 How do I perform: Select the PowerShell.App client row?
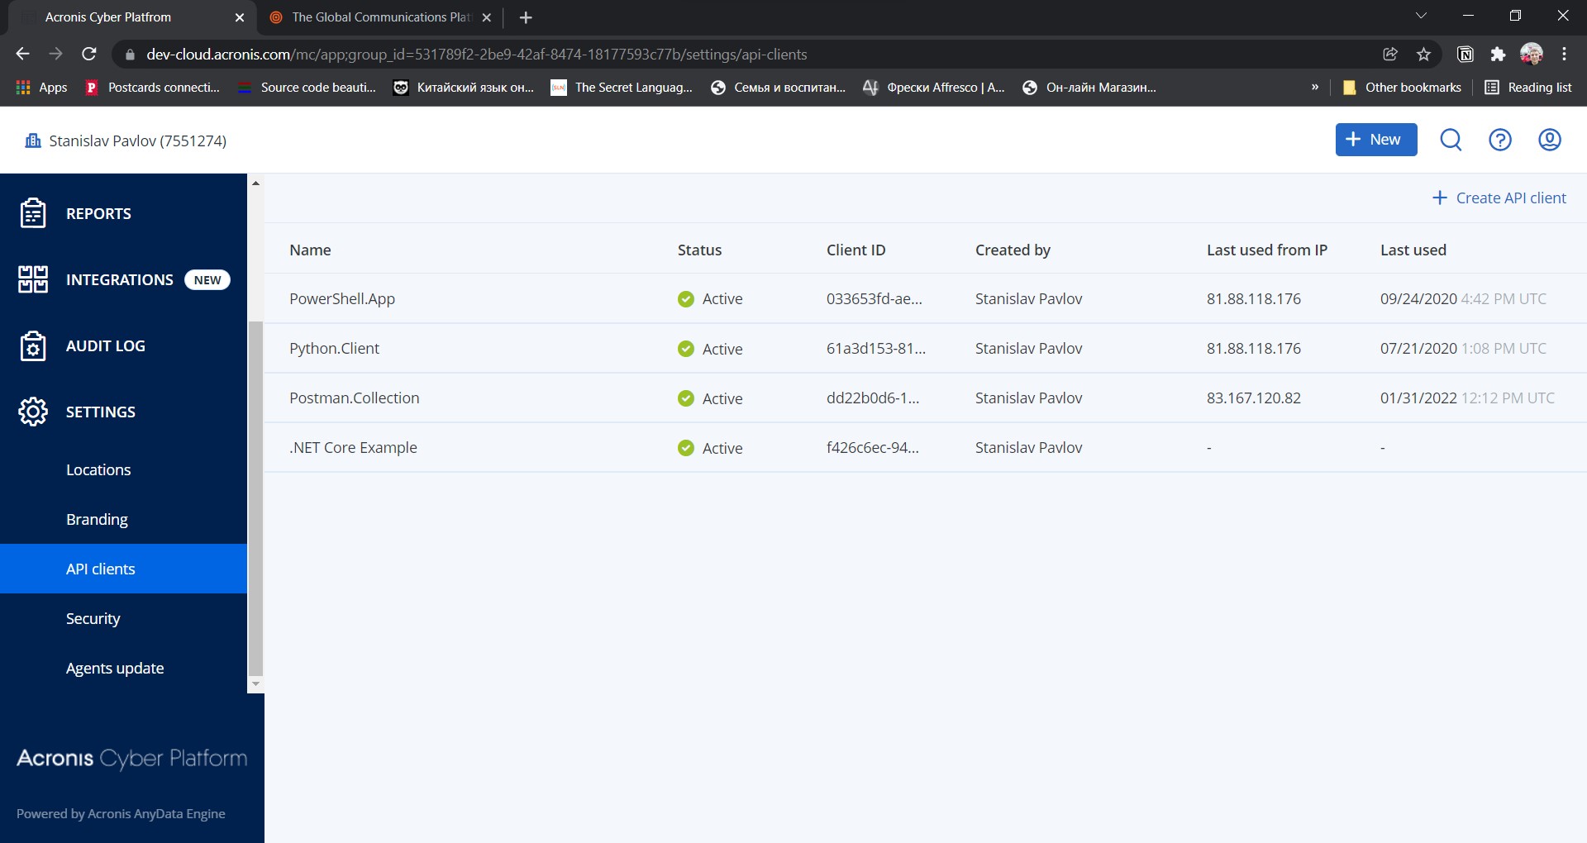pyautogui.click(x=926, y=298)
